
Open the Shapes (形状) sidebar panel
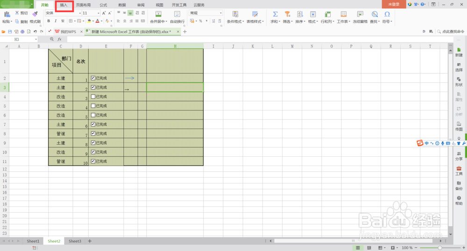[459, 82]
